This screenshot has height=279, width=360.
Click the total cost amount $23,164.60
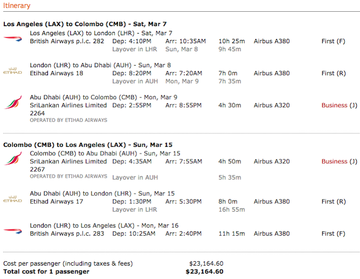204,272
